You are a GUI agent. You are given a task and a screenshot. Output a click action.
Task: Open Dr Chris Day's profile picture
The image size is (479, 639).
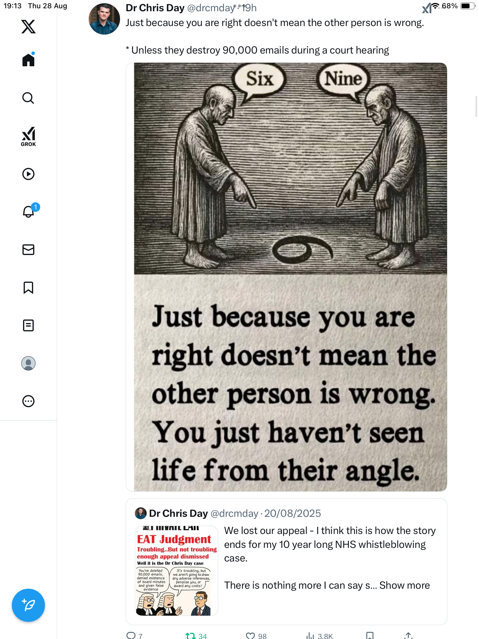(104, 19)
